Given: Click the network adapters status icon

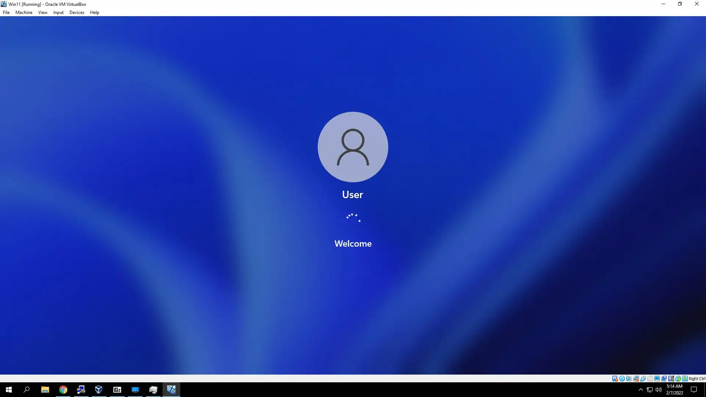Looking at the screenshot, I should [636, 379].
